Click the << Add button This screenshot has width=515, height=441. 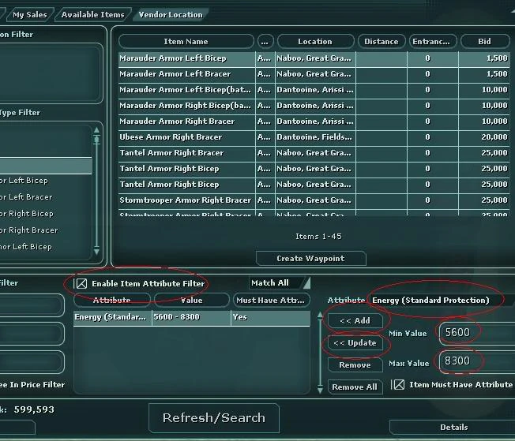(x=355, y=320)
